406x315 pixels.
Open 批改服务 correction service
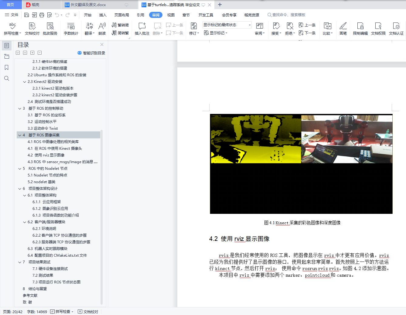coord(50,29)
